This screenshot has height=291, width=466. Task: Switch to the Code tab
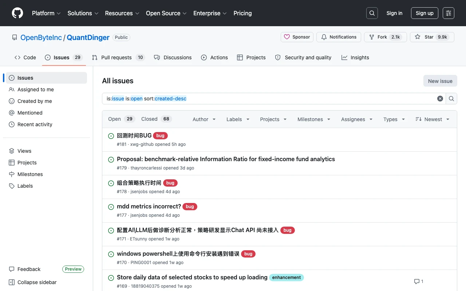25,57
